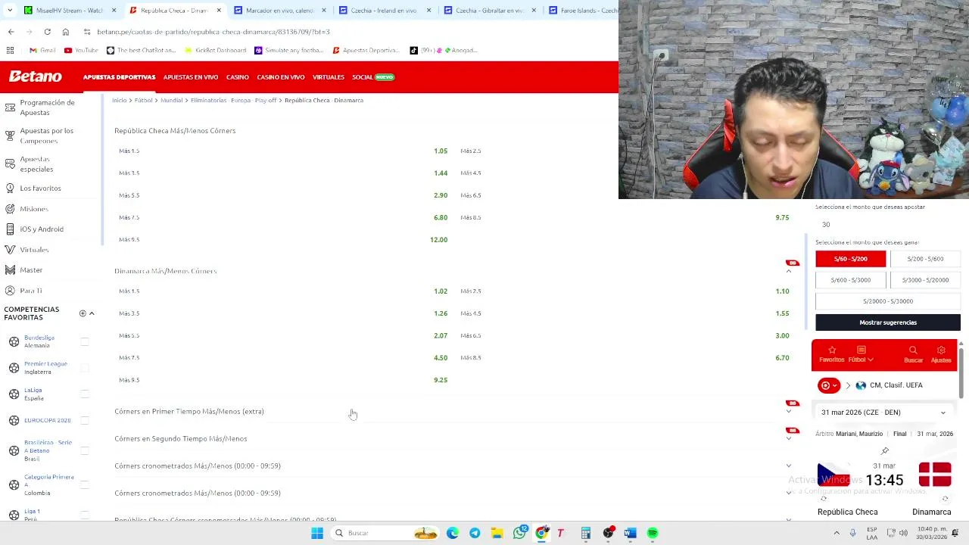969x545 pixels.
Task: Click the Windows taskbar search box
Action: [386, 533]
